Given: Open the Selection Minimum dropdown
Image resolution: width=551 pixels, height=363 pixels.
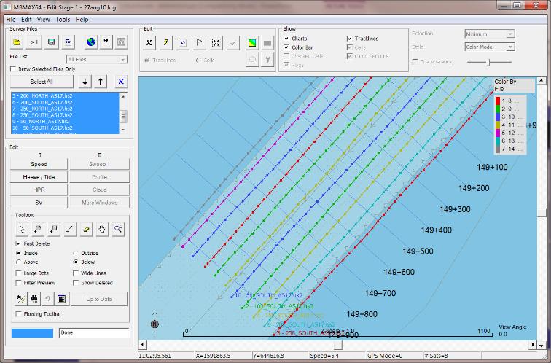Looking at the screenshot, I should point(490,34).
